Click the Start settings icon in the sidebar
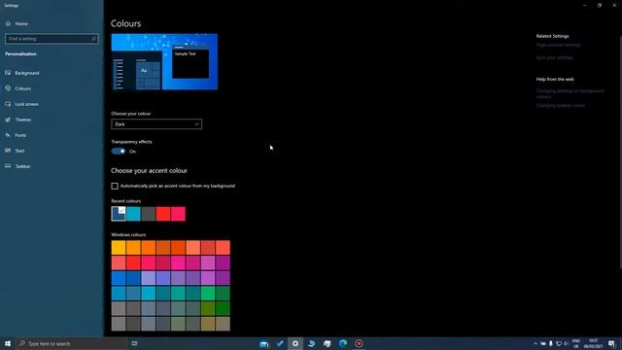The width and height of the screenshot is (622, 350). (x=8, y=151)
